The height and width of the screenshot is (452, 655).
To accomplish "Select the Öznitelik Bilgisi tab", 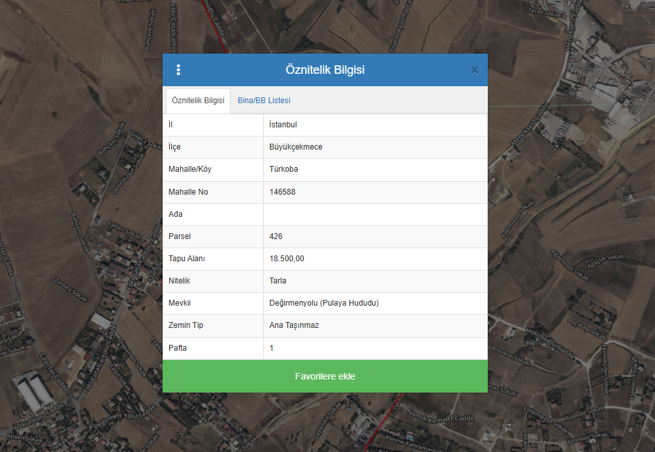I will pos(198,101).
